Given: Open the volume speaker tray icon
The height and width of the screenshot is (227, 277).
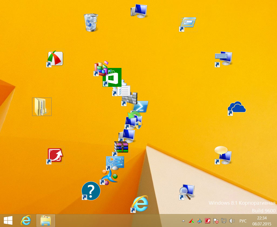Looking at the screenshot, I should pyautogui.click(x=232, y=221).
